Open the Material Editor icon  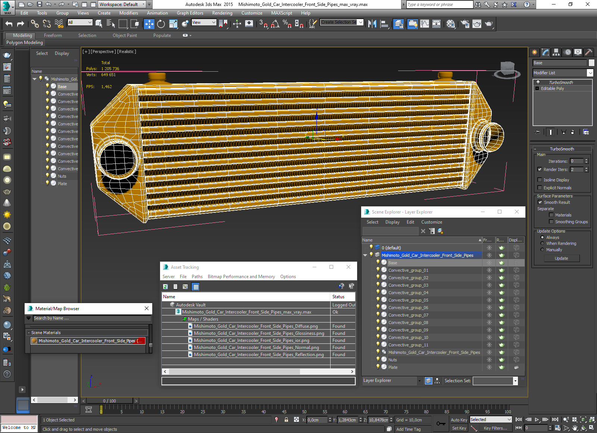tap(451, 24)
